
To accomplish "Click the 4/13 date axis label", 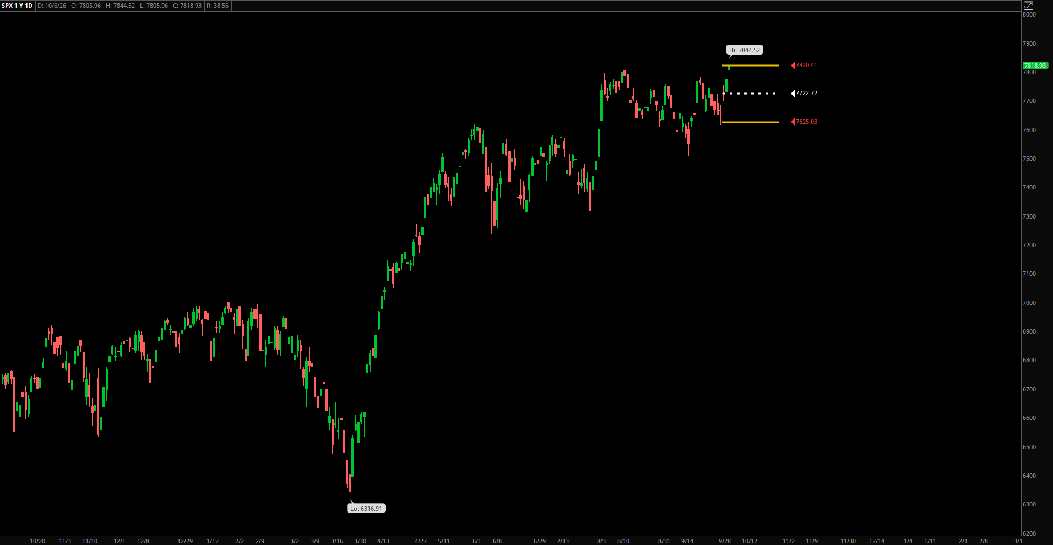I will pyautogui.click(x=383, y=541).
